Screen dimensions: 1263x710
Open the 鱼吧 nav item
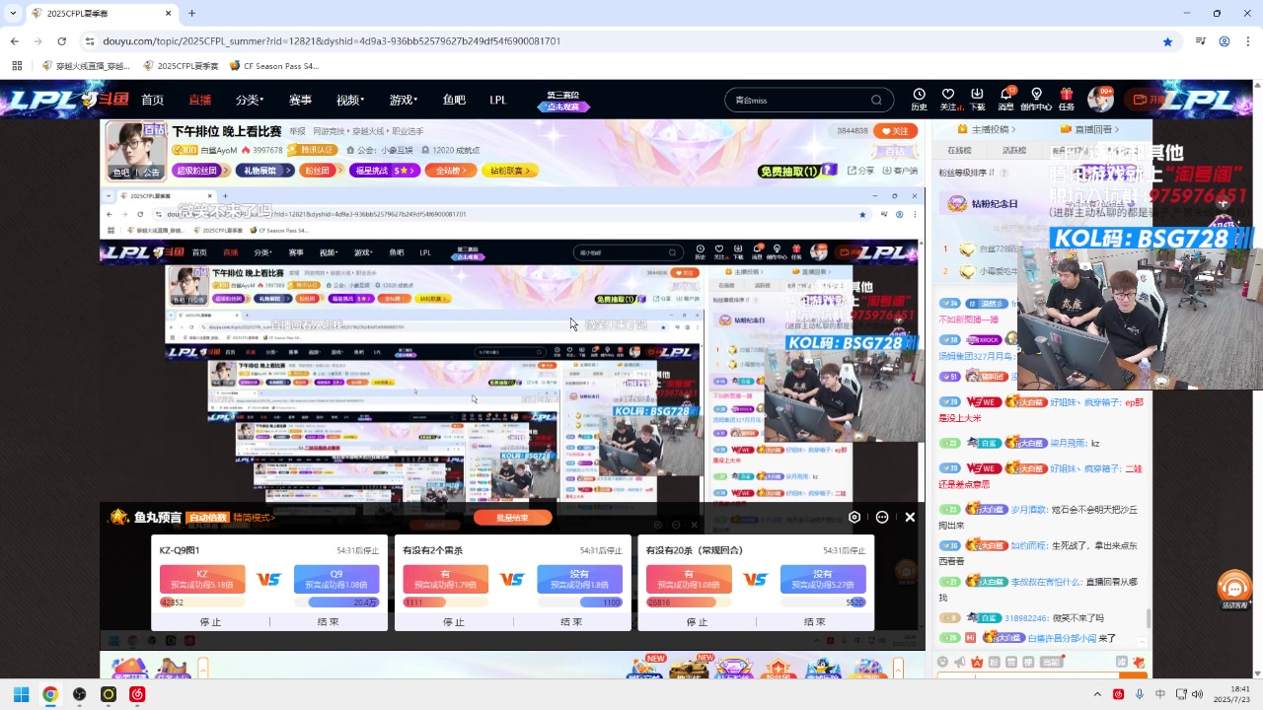pyautogui.click(x=454, y=100)
